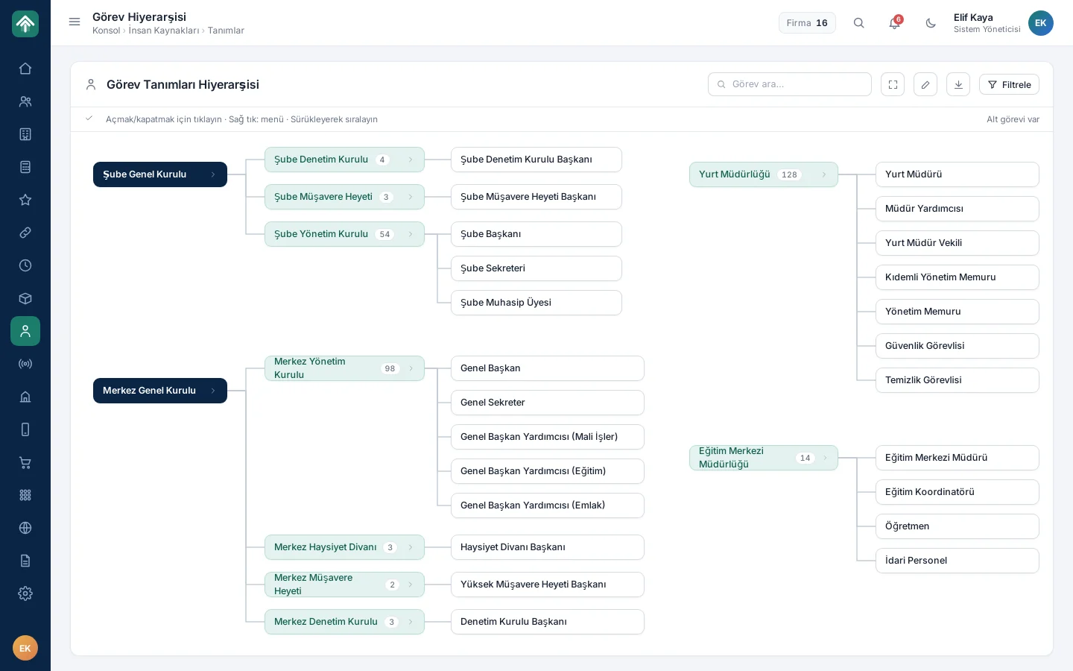Screen dimensions: 1073x671
Task: Go to İnsan Kaynakları breadcrumb
Action: click(x=164, y=31)
